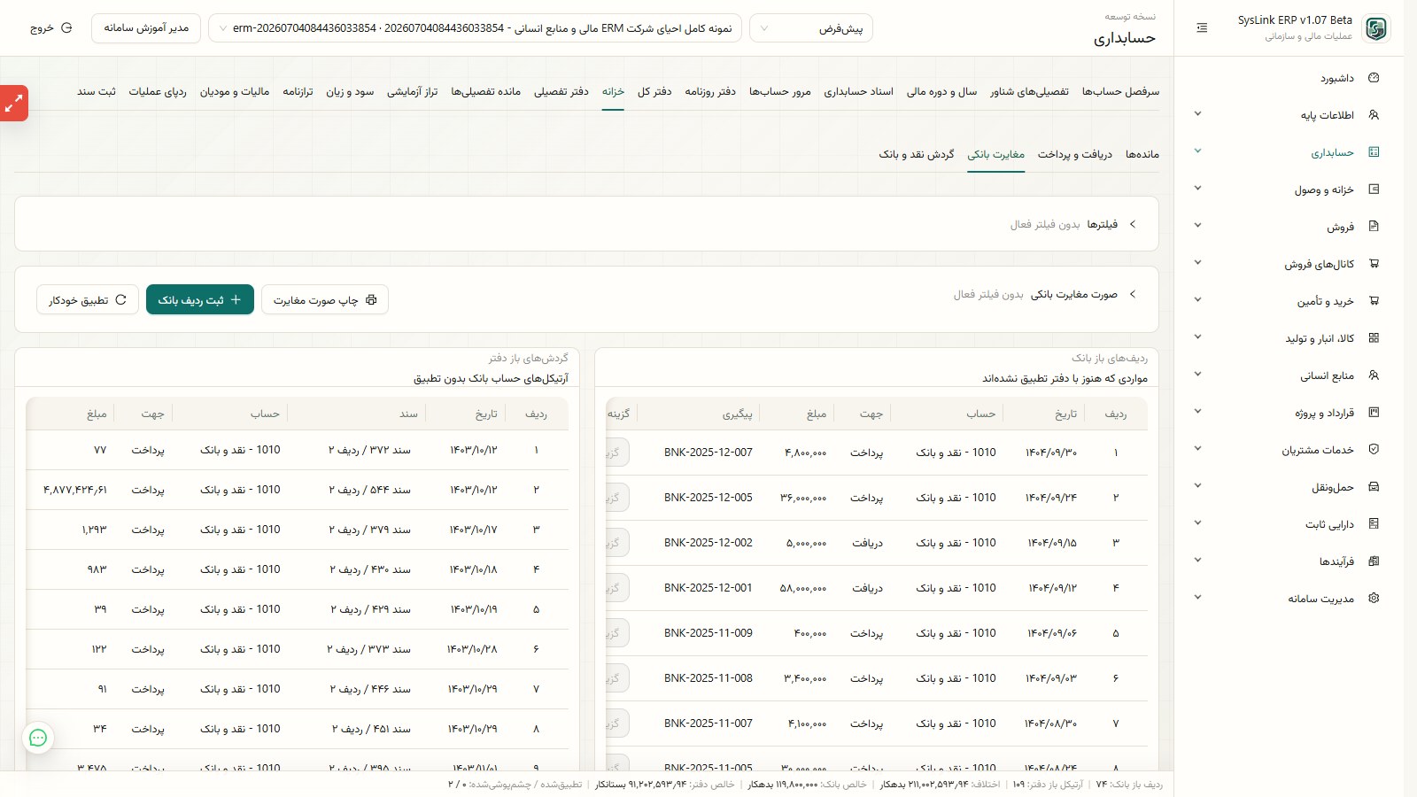1417x797 pixels.
Task: Open the پیش‌فرض dropdown
Action: click(x=811, y=28)
